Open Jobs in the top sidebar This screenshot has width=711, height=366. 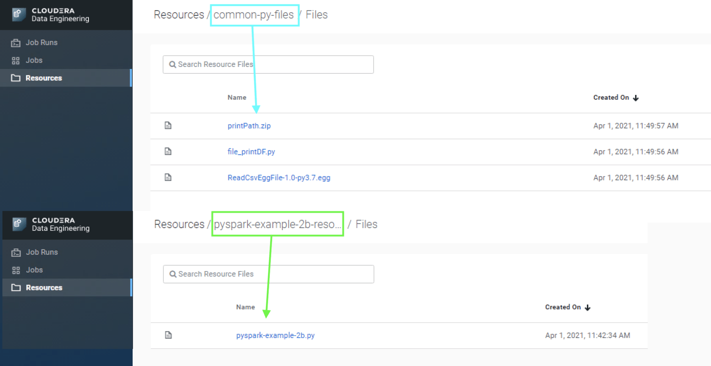click(34, 60)
